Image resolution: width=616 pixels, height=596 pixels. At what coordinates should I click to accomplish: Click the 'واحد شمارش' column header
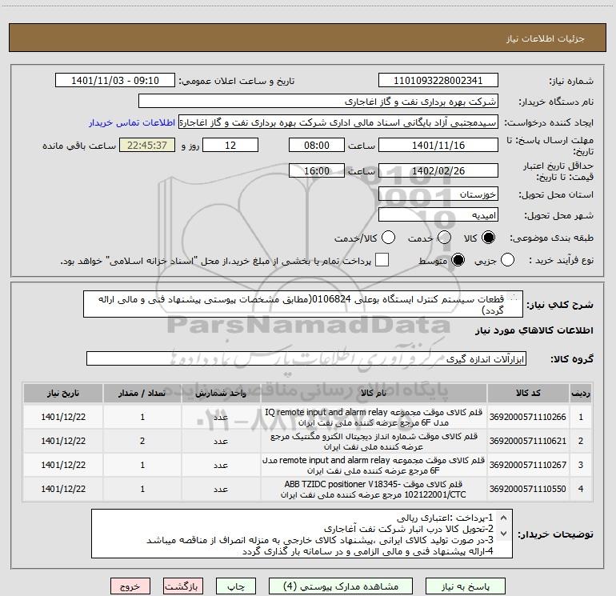pos(221,393)
